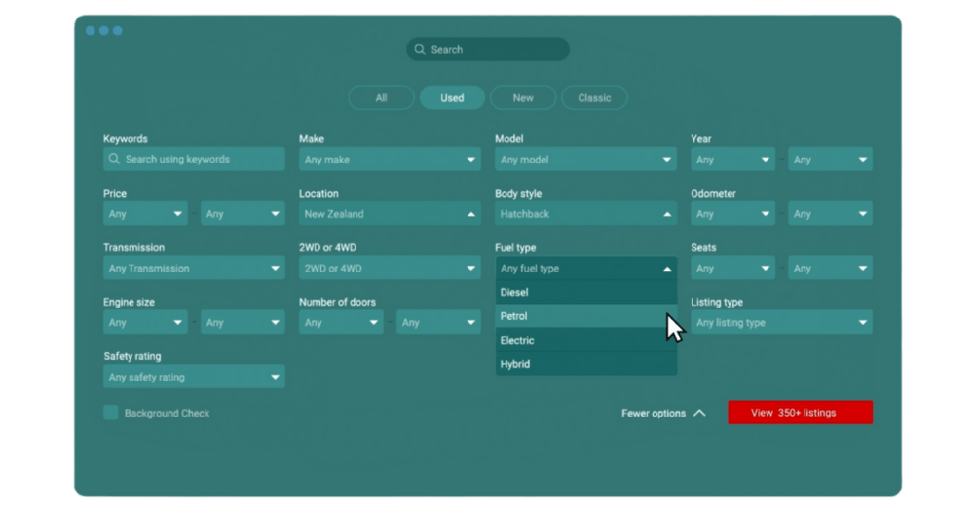This screenshot has width=974, height=508.
Task: Click the Make dropdown arrow icon
Action: [x=470, y=160]
